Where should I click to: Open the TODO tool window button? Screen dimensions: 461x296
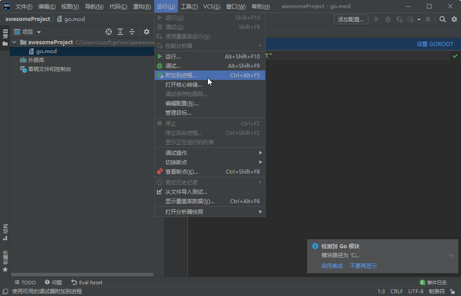point(25,283)
